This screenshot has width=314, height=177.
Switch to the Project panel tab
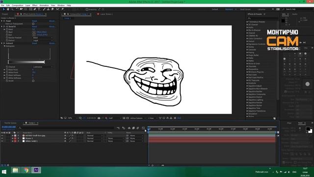click(x=5, y=14)
